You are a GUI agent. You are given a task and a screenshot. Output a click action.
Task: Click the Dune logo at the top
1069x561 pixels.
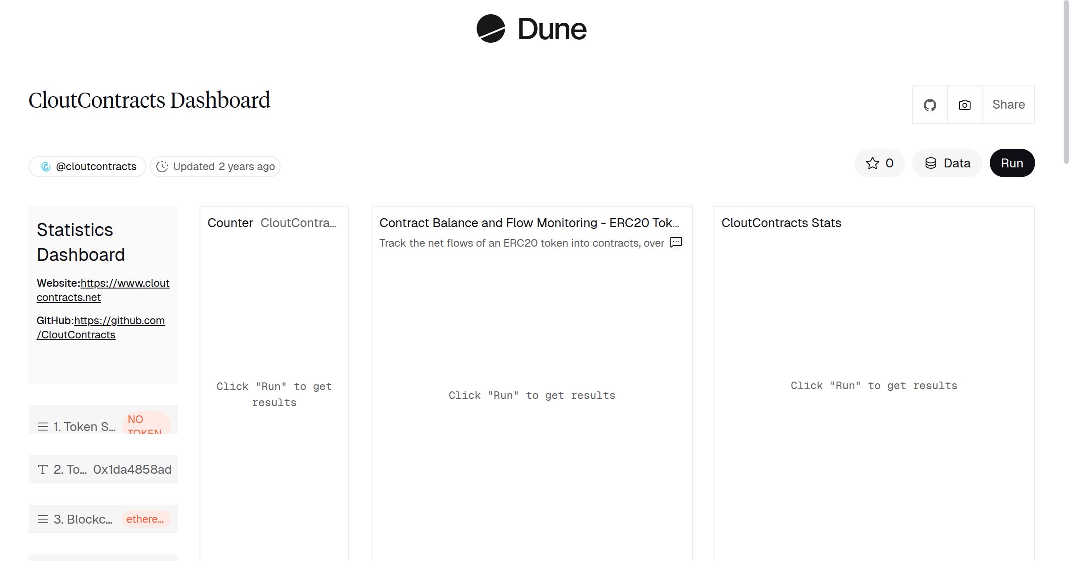point(530,28)
